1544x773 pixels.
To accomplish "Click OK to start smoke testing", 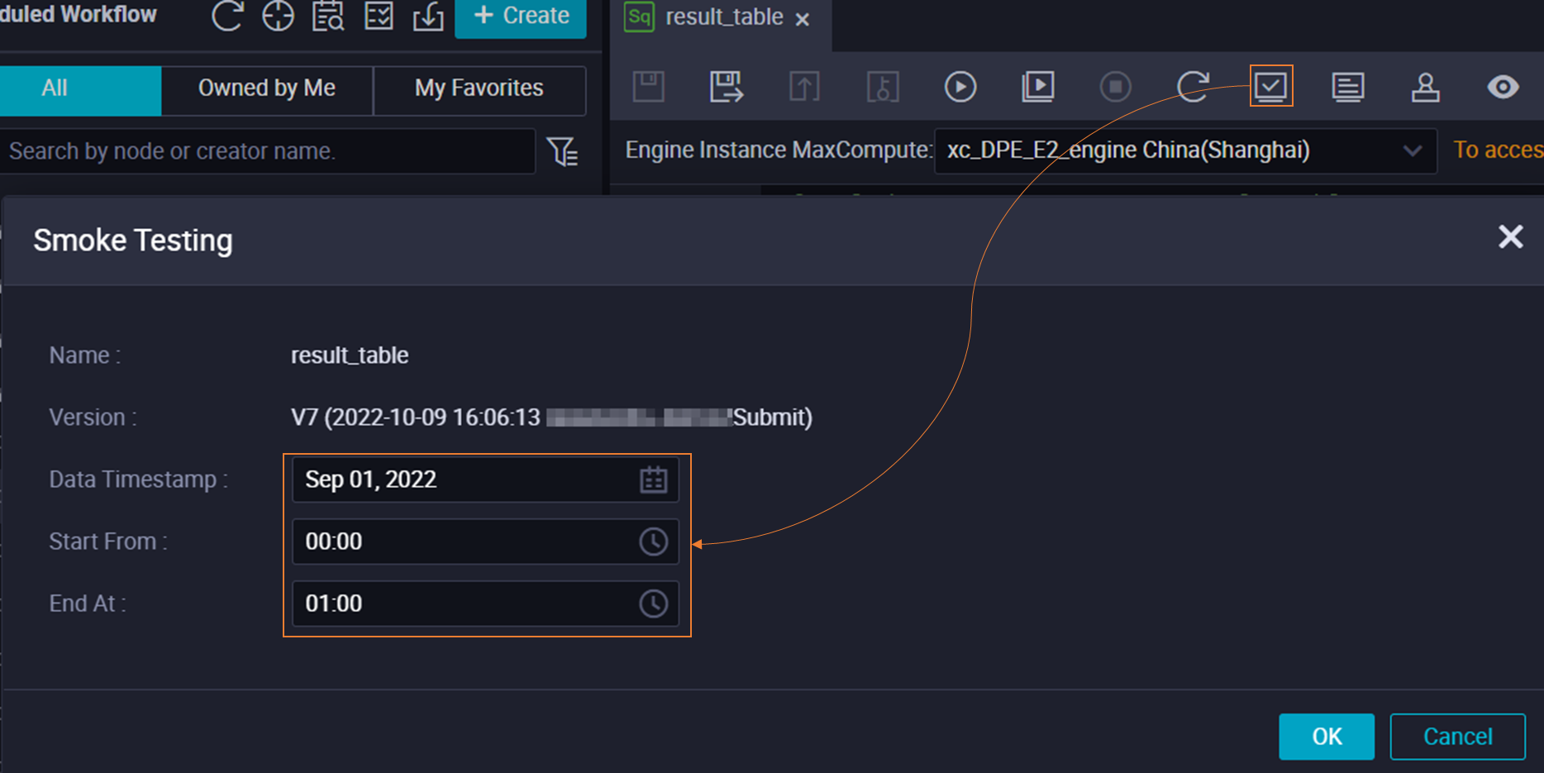I will pyautogui.click(x=1327, y=737).
